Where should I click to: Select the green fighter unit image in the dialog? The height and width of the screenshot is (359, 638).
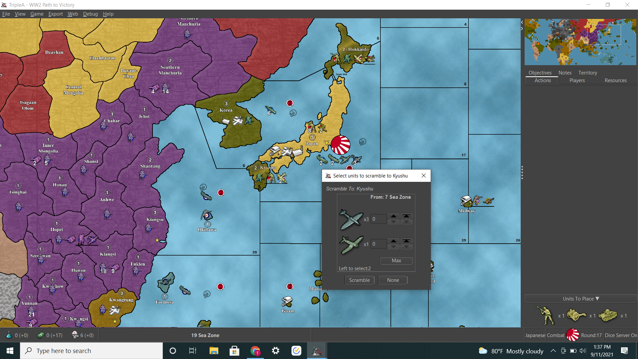(x=351, y=244)
